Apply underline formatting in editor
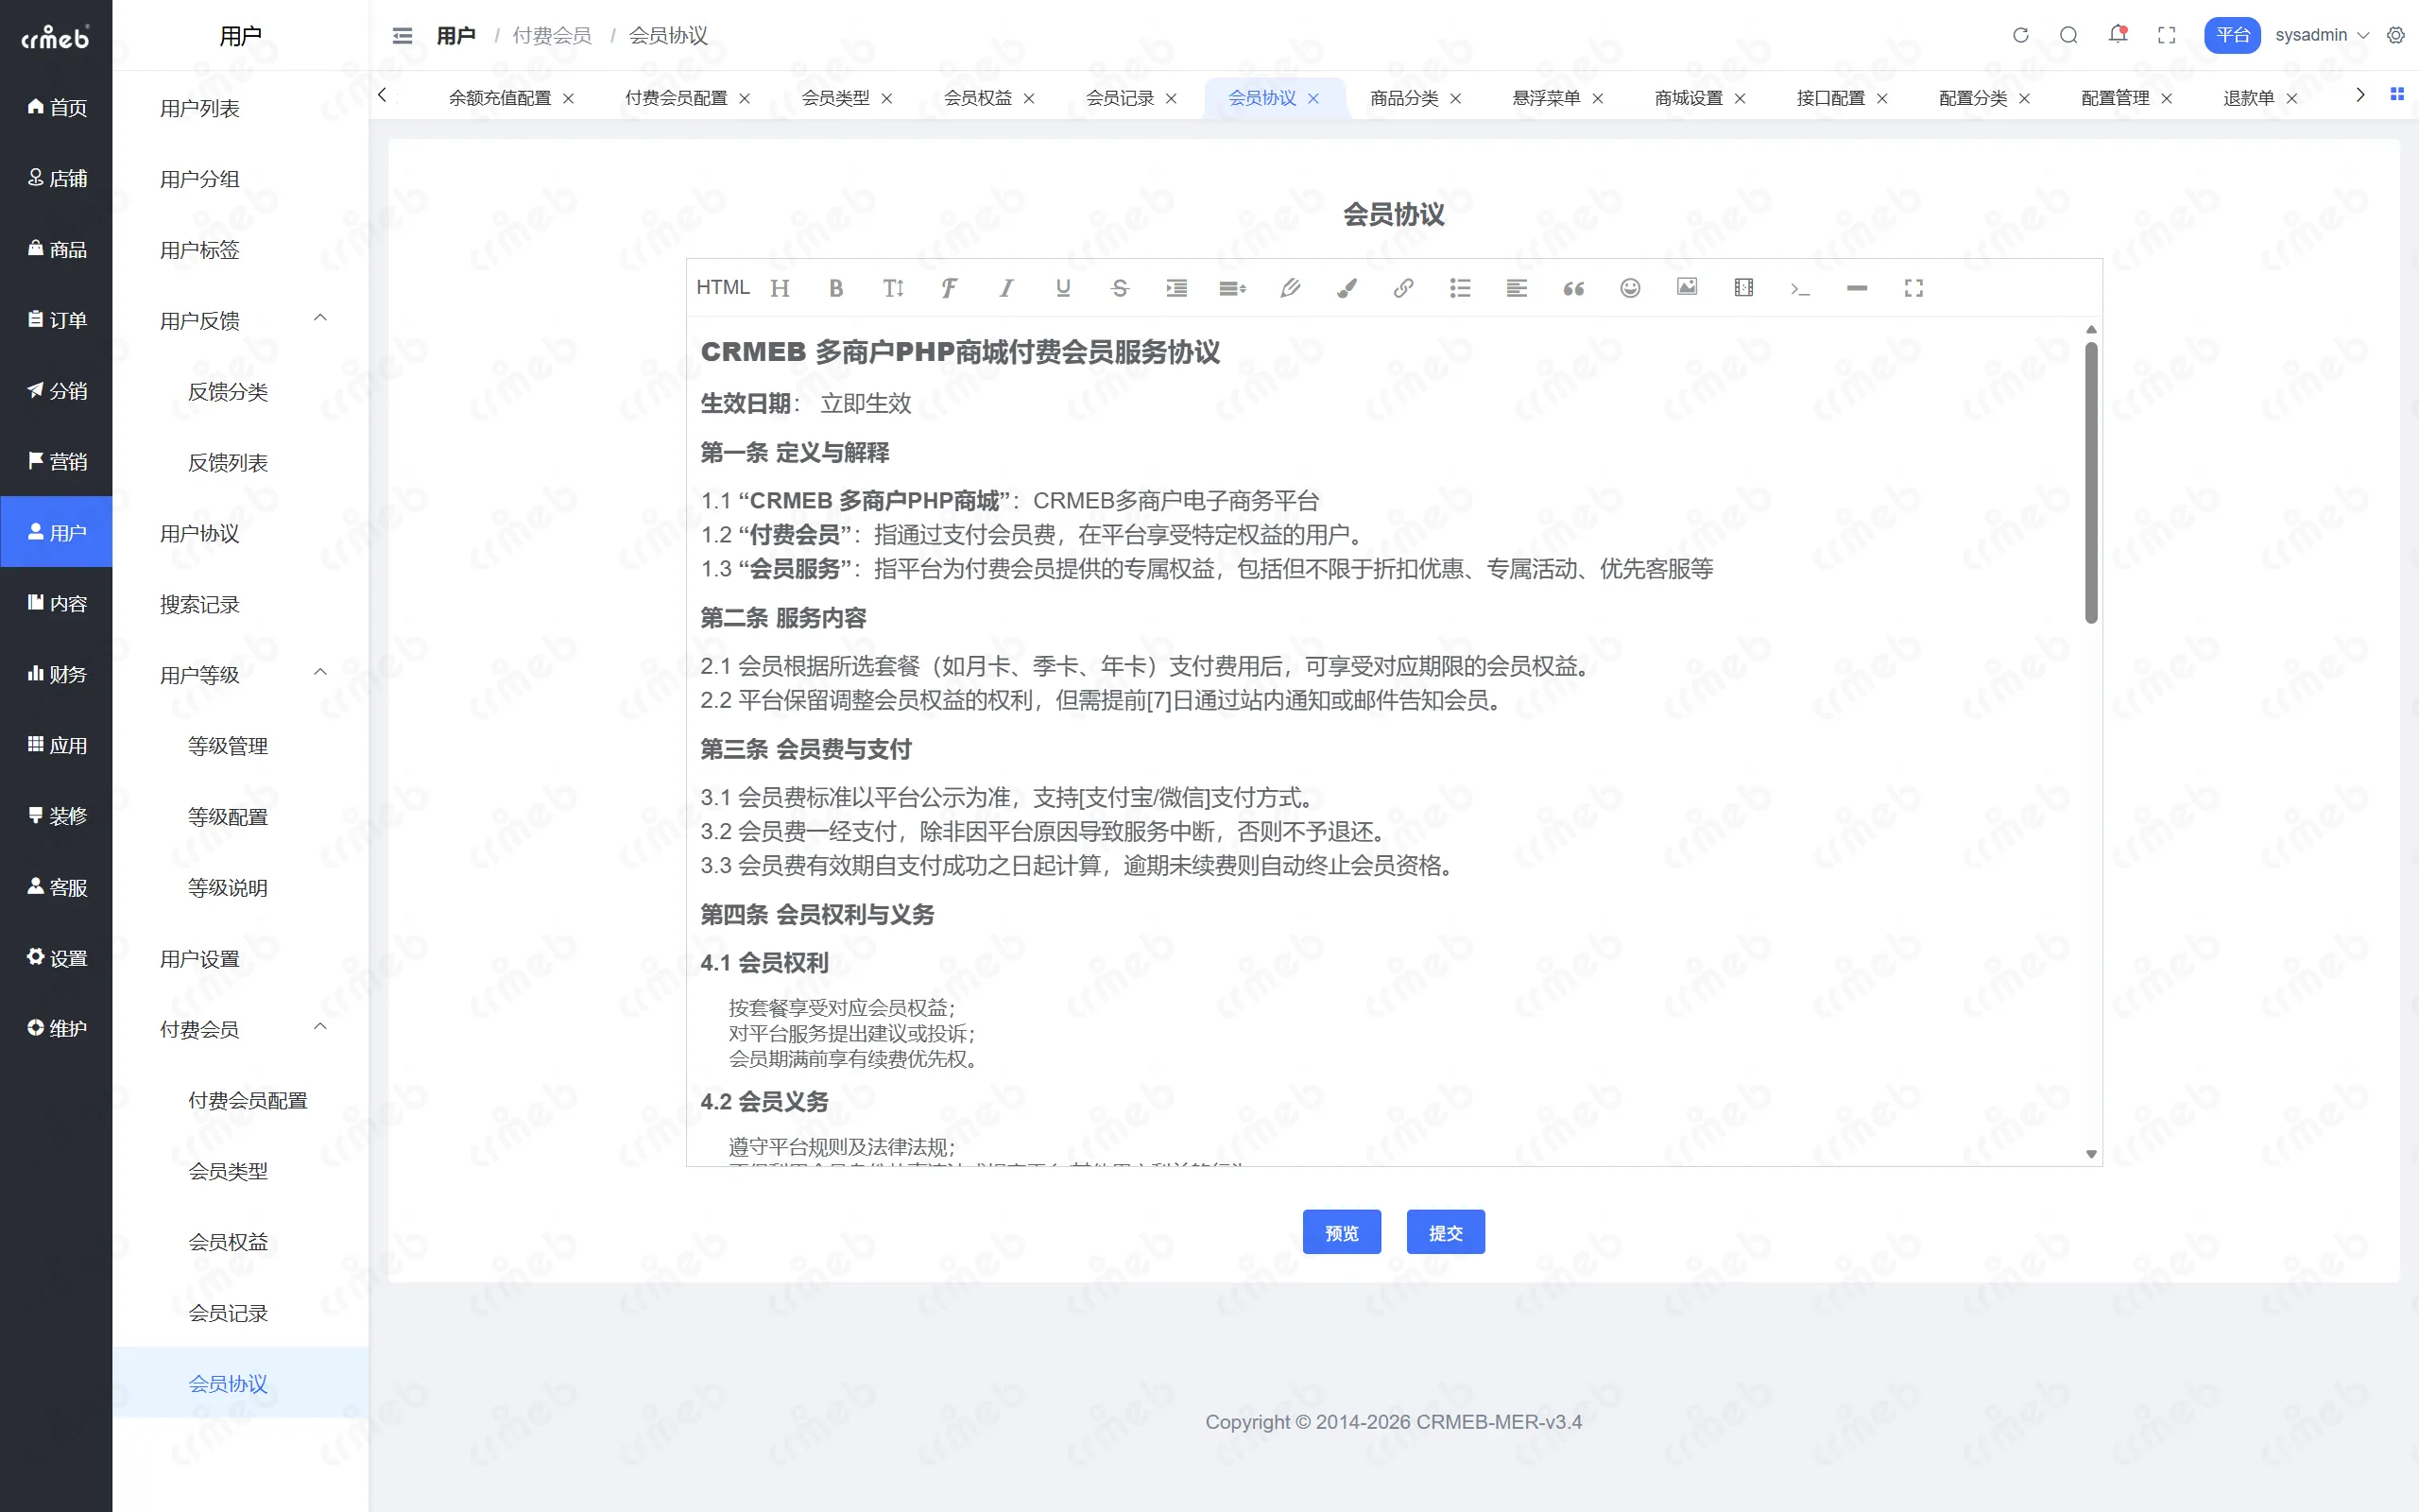 point(1062,289)
